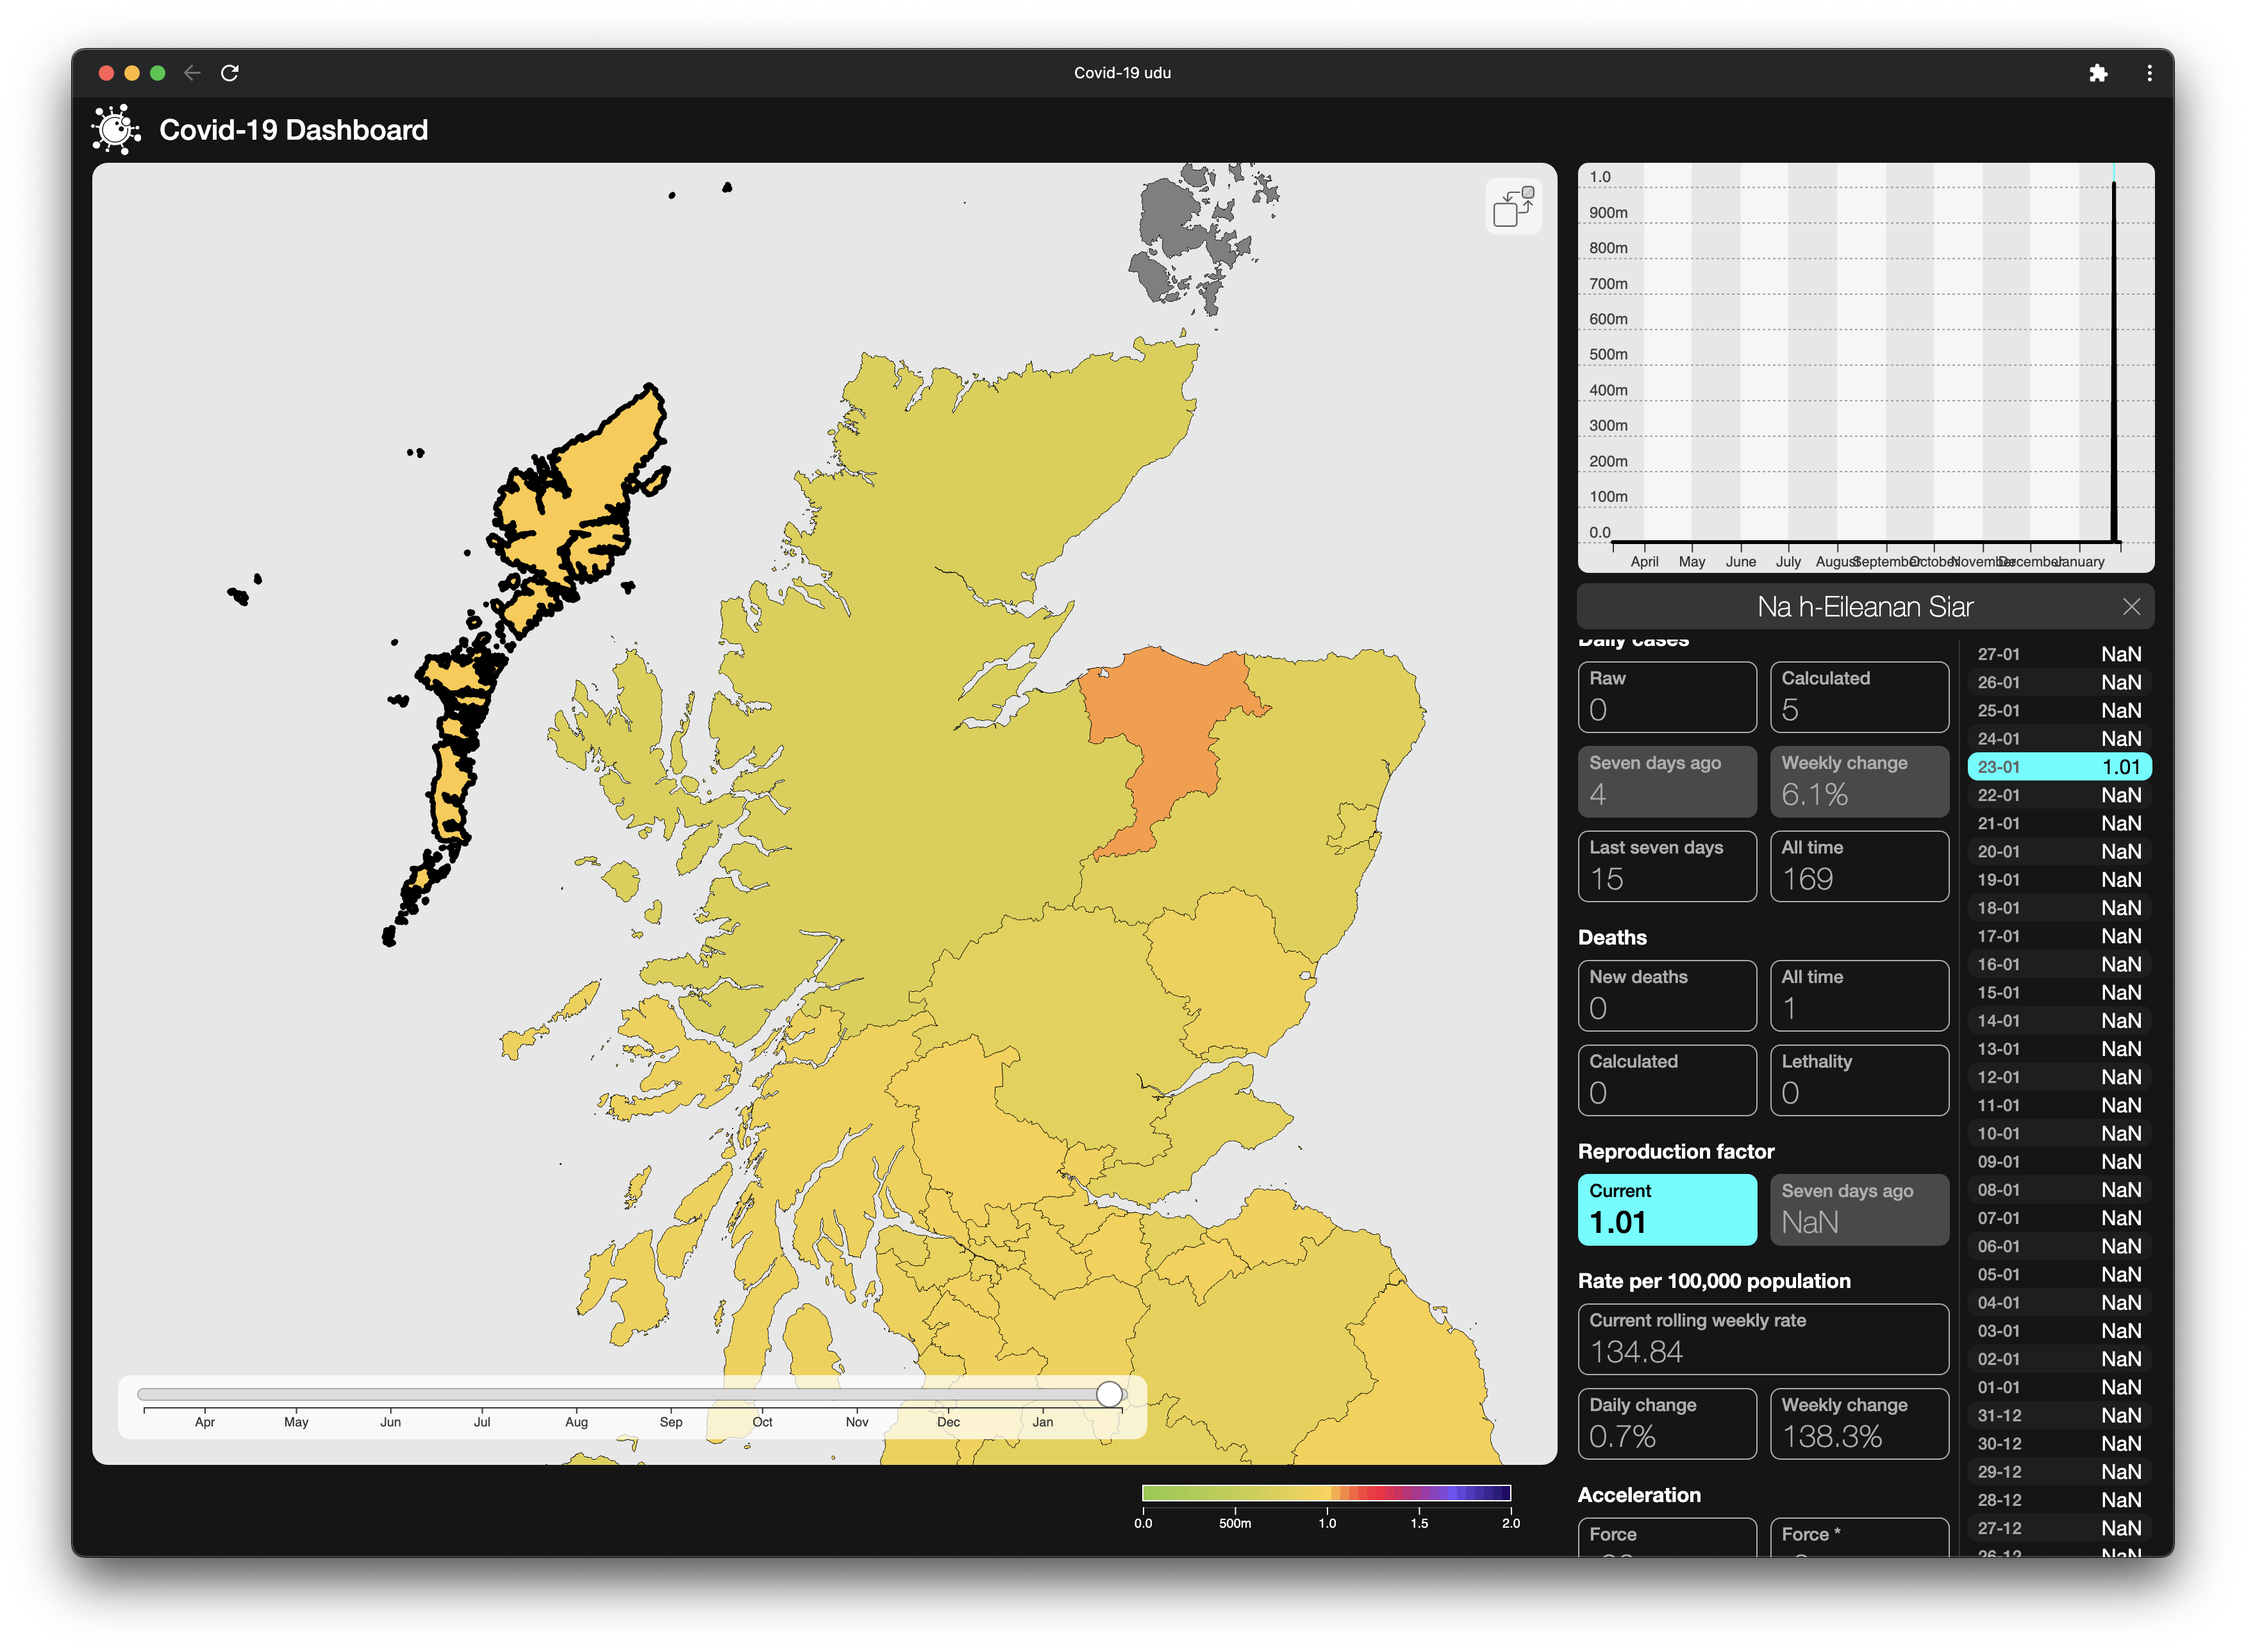Reload the page with refresh icon
This screenshot has height=1652, width=2246.
pos(230,73)
